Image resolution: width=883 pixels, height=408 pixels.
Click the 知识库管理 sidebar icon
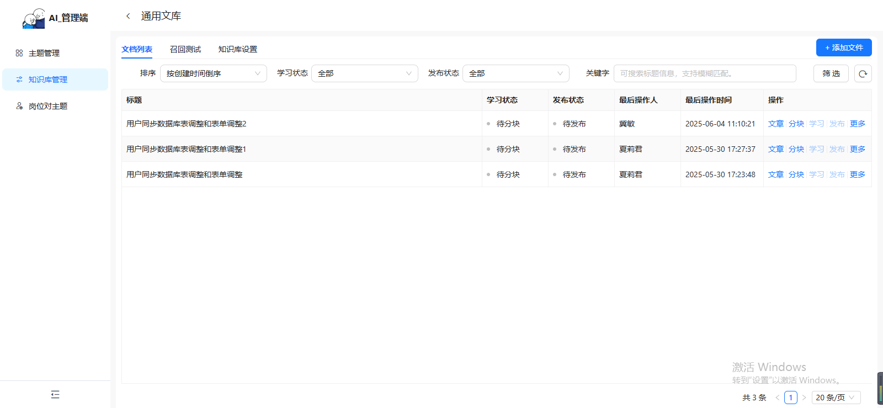tap(19, 80)
